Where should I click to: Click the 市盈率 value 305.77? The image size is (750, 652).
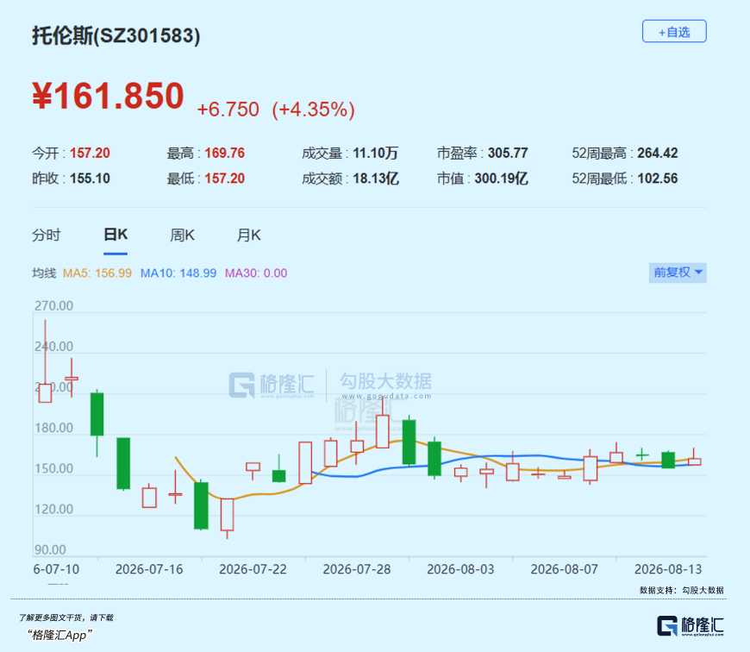point(508,153)
